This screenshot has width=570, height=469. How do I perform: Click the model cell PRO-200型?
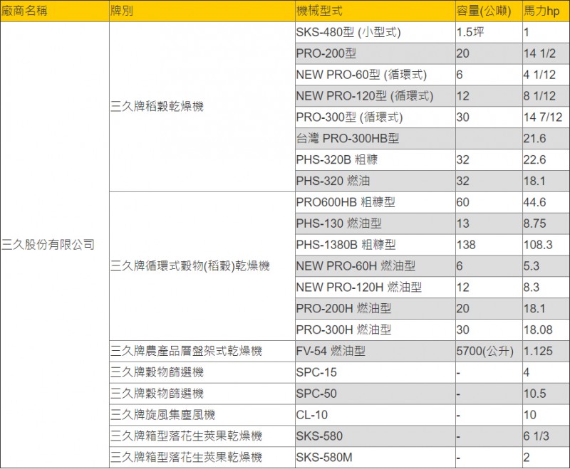click(375, 53)
